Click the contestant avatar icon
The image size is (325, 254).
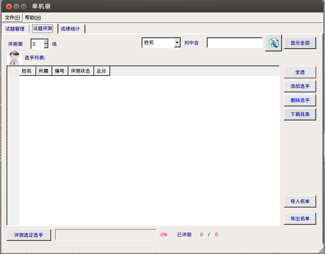coord(14,58)
